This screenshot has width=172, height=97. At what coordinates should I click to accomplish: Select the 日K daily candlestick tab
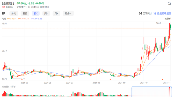click(x=36, y=13)
